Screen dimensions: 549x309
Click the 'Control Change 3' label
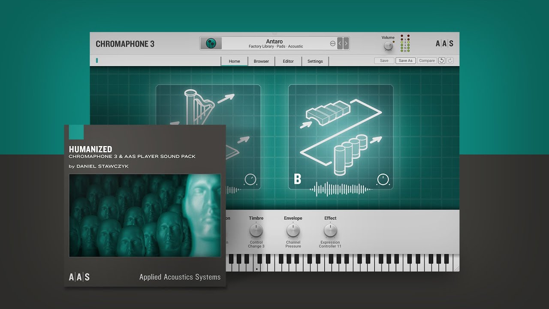pyautogui.click(x=256, y=244)
